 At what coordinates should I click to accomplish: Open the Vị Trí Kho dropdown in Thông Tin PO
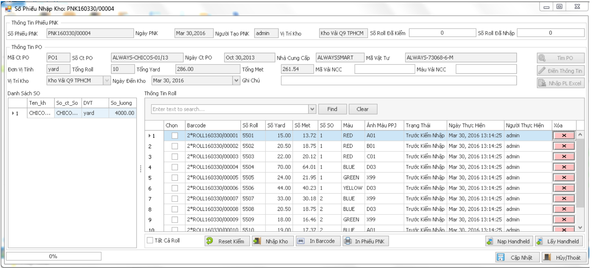(107, 80)
